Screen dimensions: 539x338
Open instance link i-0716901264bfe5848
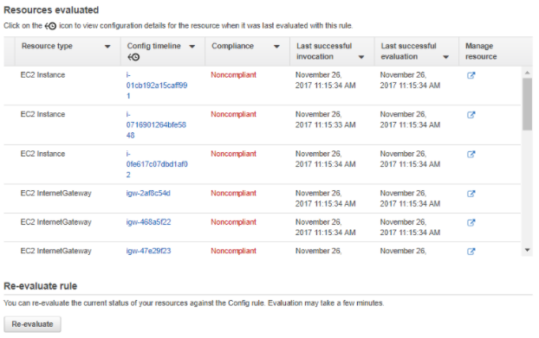(x=156, y=124)
